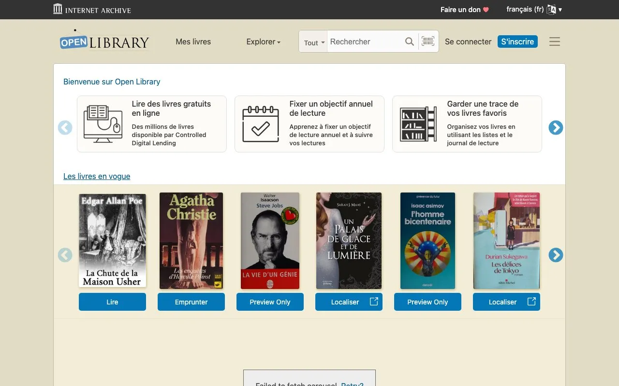Click the translate language icon
The width and height of the screenshot is (619, 386).
(x=551, y=10)
